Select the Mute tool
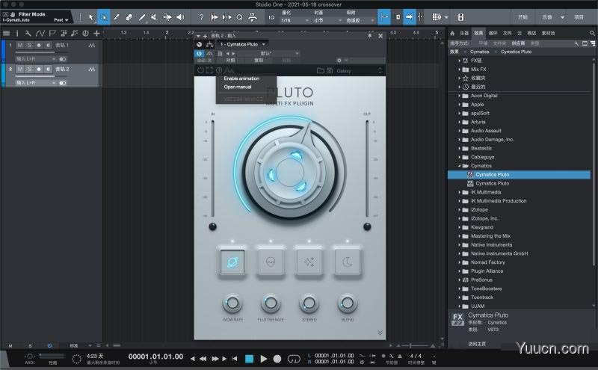Viewport: 598px width, 370px height. (x=154, y=17)
